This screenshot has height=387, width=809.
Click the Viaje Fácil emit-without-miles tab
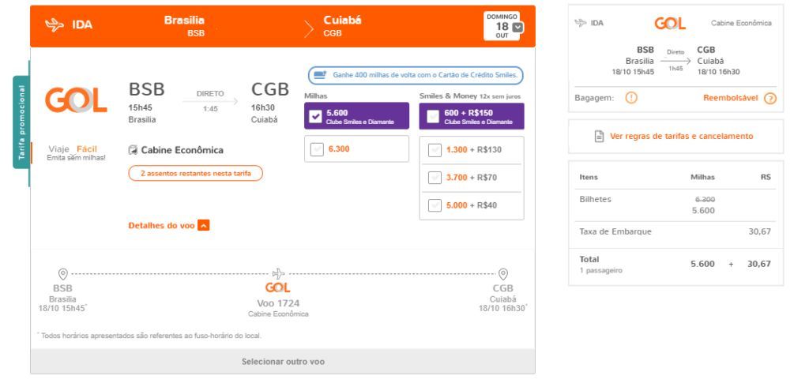coord(77,152)
